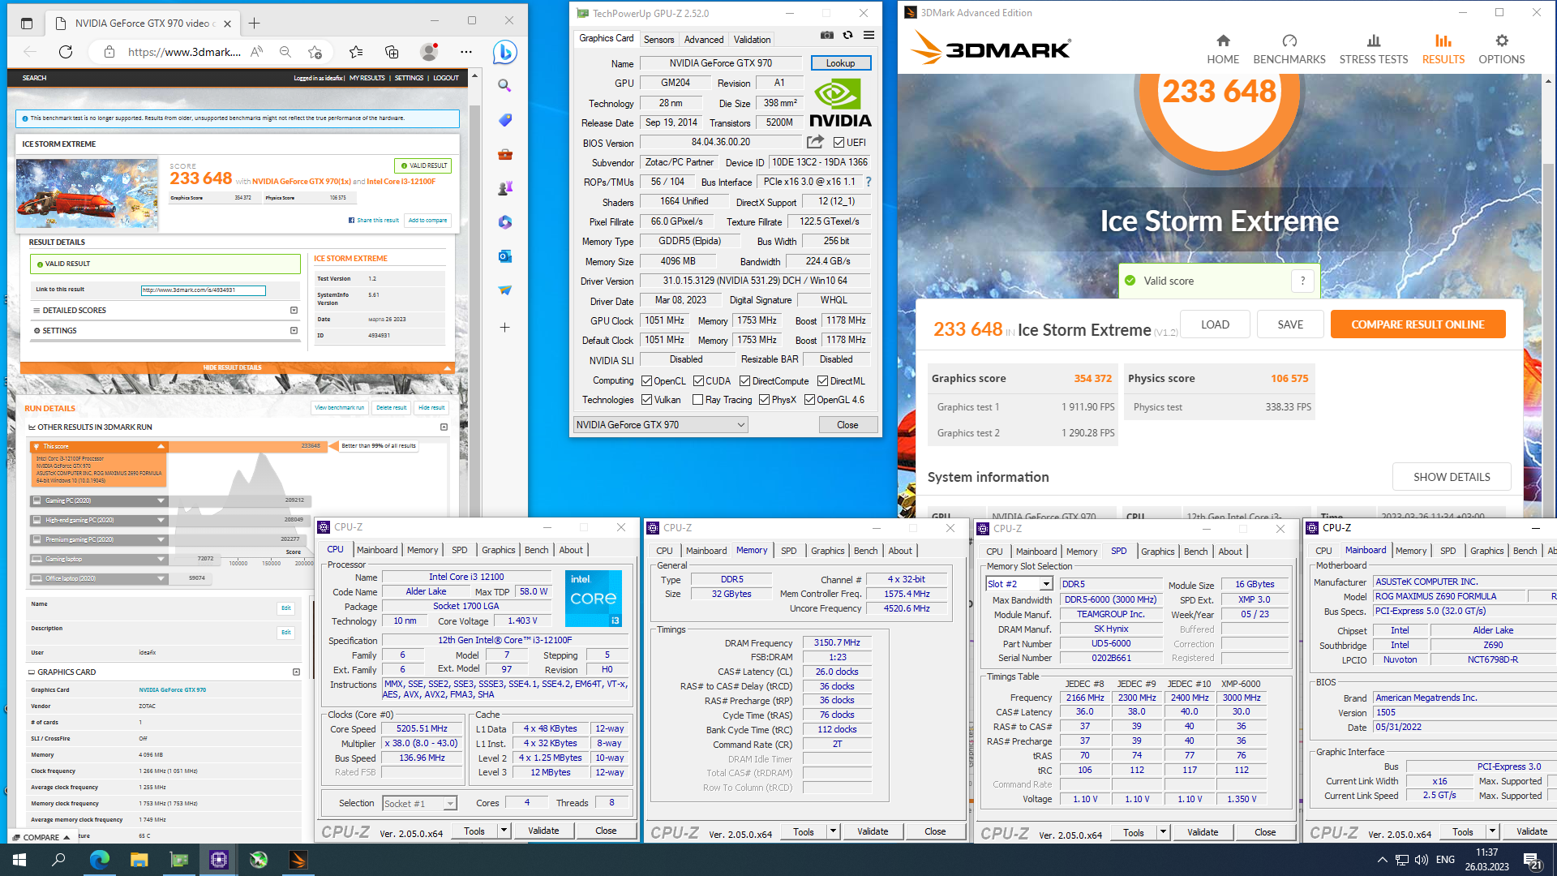Click BIOS export share icon in GPU-Z

click(815, 142)
